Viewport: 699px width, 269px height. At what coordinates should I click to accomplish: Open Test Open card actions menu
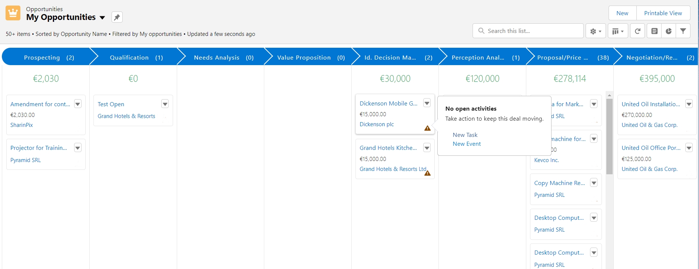point(165,104)
